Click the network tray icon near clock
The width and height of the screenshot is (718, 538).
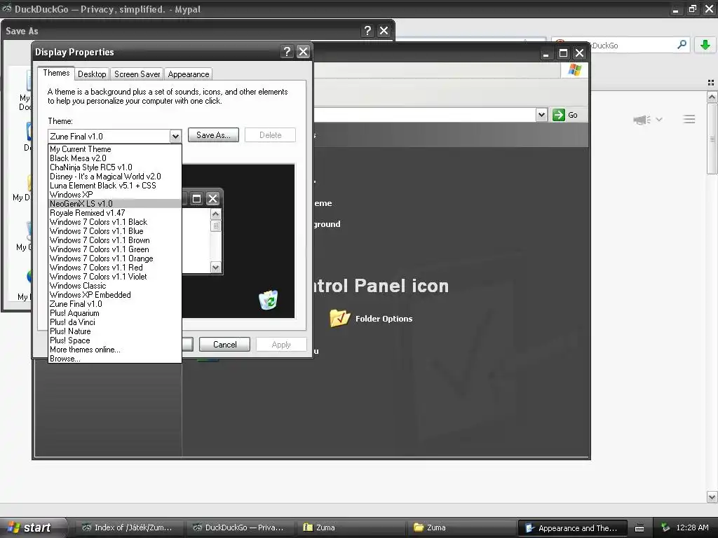pos(665,527)
